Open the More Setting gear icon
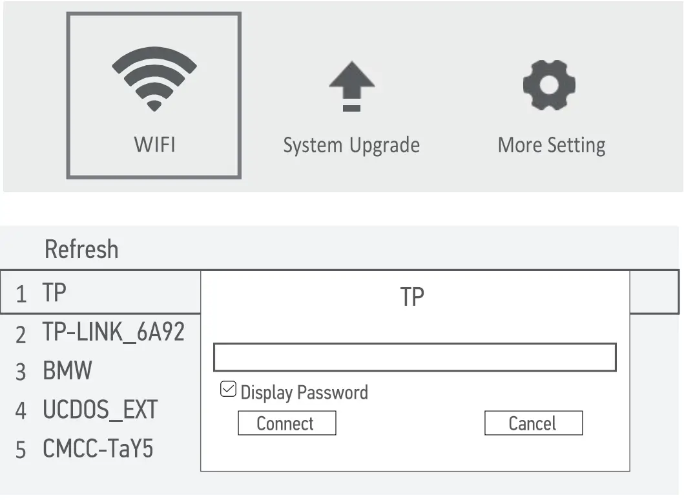The image size is (684, 500). [x=549, y=84]
